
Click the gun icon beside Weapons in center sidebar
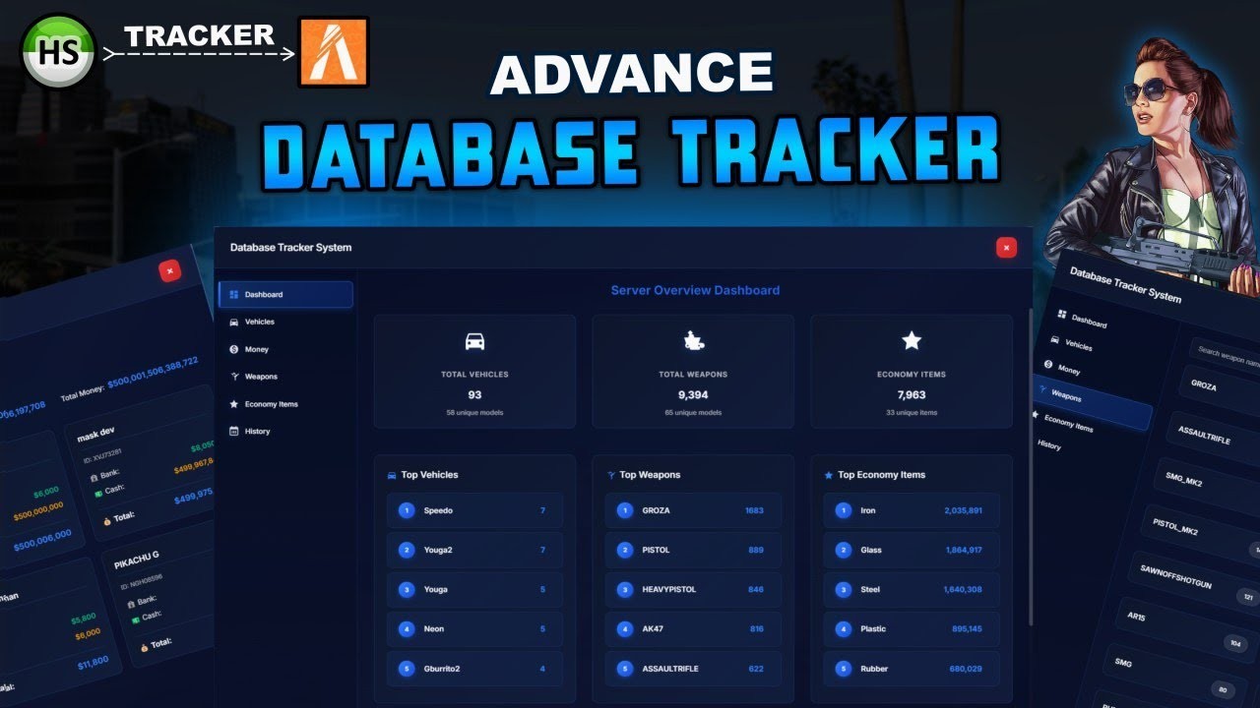tap(233, 377)
